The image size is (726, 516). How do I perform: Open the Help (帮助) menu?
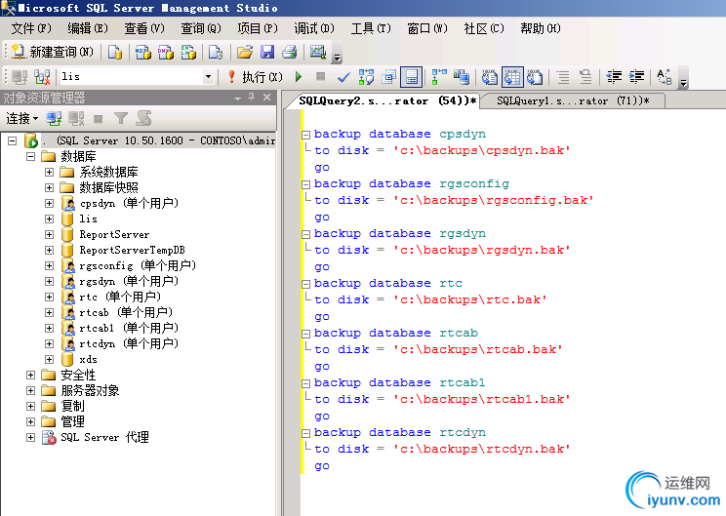(541, 28)
